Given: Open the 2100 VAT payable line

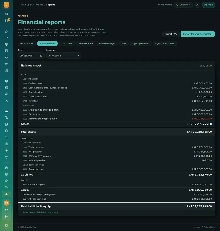Looking at the screenshot, I should tap(116, 152).
